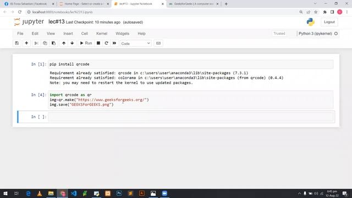This screenshot has width=352, height=198.
Task: Open Chrome tab search chevron
Action: [x=315, y=4]
